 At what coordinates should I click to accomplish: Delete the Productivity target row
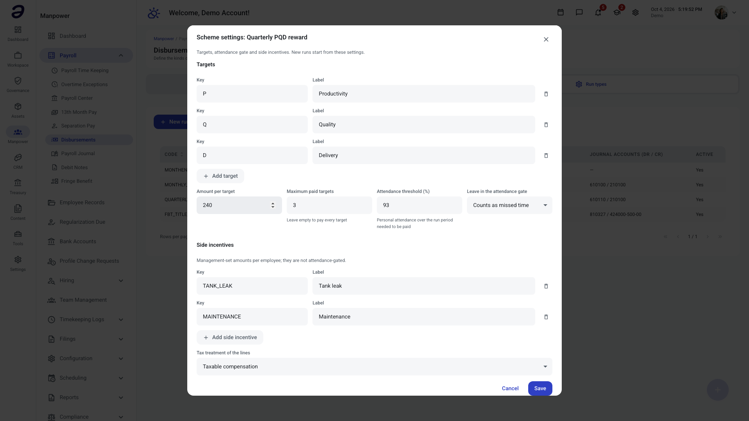tap(546, 94)
